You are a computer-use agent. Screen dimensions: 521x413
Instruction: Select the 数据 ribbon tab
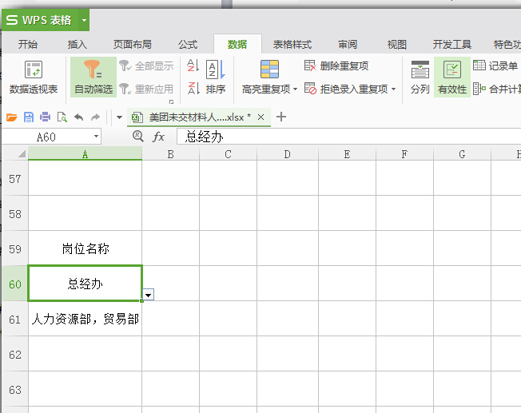click(x=237, y=44)
